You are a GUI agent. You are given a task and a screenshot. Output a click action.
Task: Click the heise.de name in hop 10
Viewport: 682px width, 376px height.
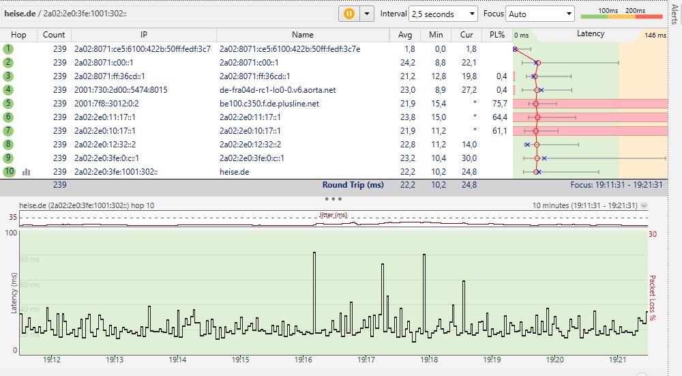[235, 172]
